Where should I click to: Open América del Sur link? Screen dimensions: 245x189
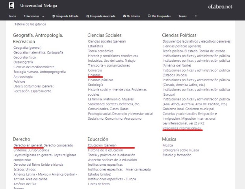click(x=25, y=184)
